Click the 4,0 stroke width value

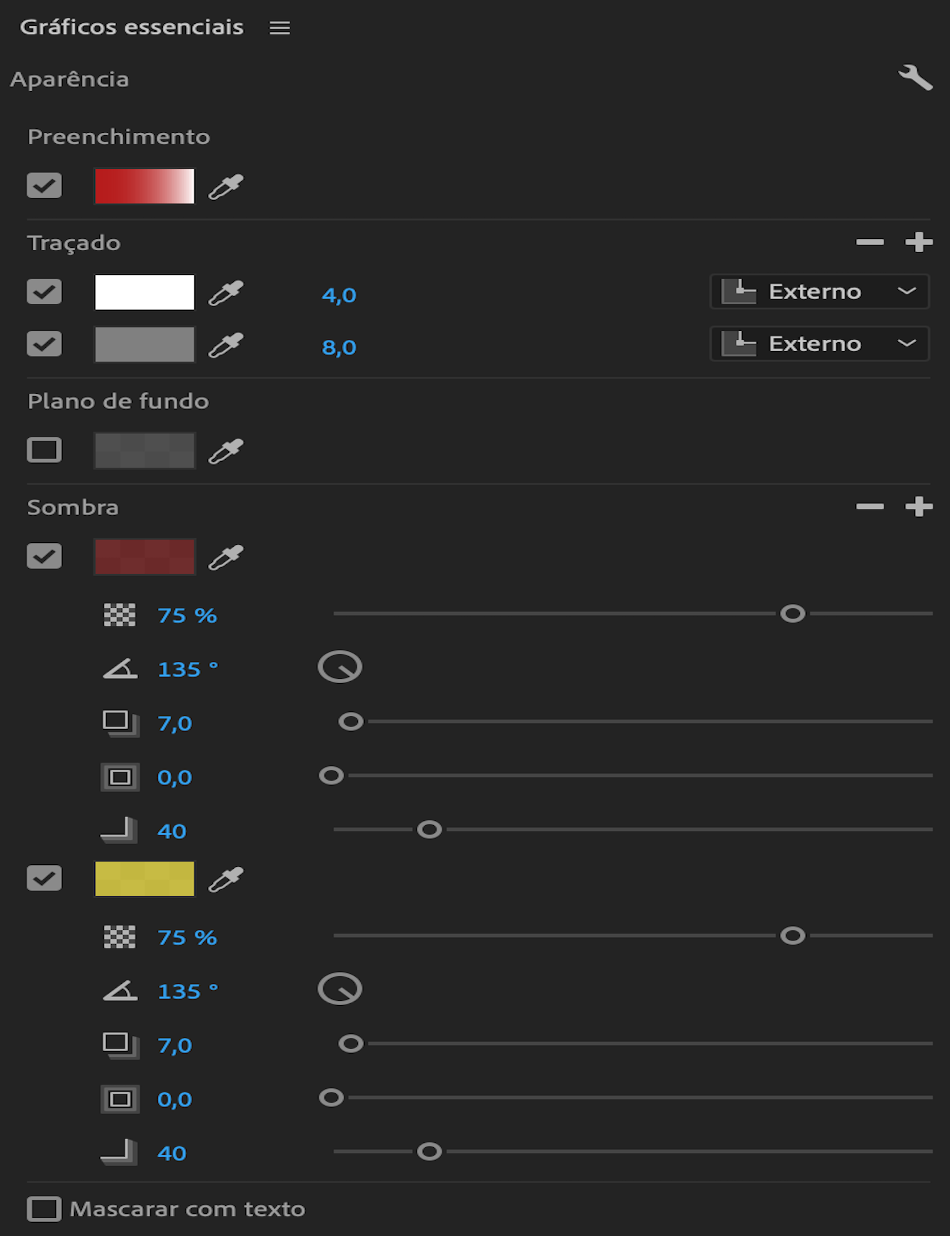(339, 295)
